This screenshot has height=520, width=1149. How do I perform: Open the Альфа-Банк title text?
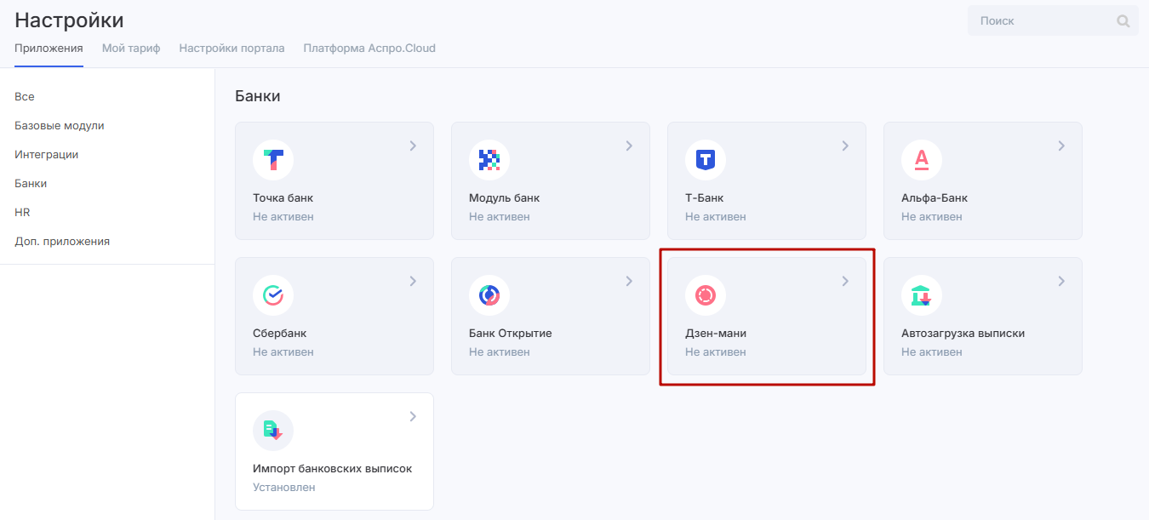[935, 198]
